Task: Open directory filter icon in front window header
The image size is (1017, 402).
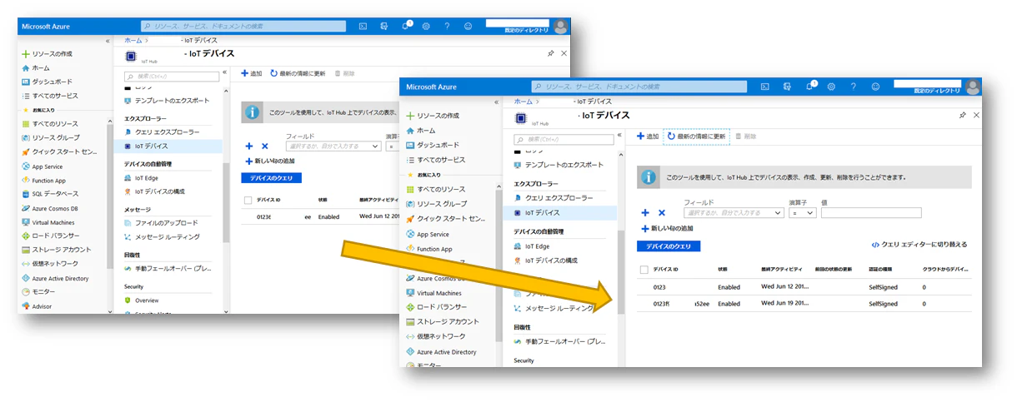Action: click(787, 87)
